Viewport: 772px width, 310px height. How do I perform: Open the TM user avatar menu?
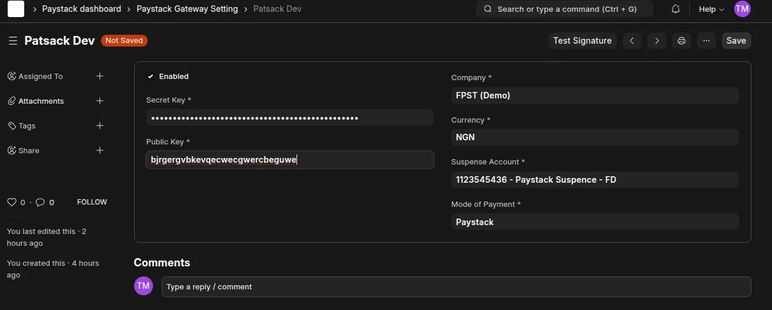click(742, 9)
